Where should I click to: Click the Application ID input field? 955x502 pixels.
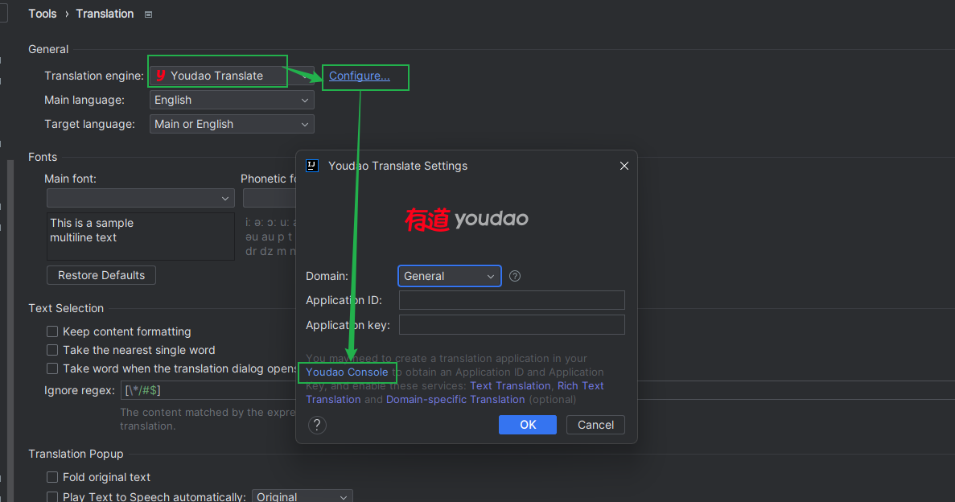point(512,300)
